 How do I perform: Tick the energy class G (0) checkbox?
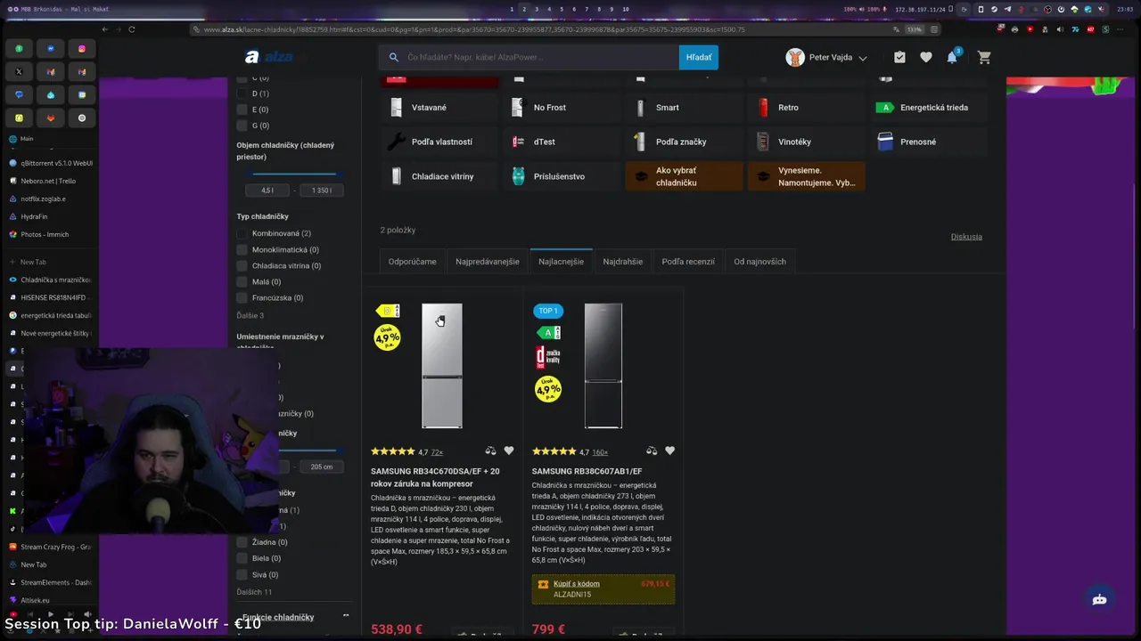click(x=242, y=126)
